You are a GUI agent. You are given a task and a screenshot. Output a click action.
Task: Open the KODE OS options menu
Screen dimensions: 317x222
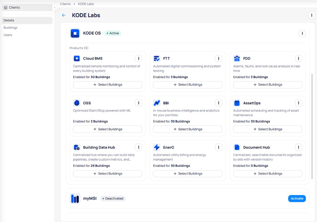(302, 33)
